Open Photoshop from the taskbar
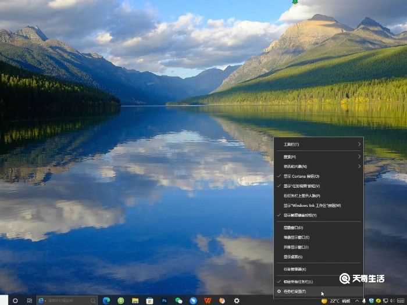This screenshot has width=407, height=305. (165, 300)
